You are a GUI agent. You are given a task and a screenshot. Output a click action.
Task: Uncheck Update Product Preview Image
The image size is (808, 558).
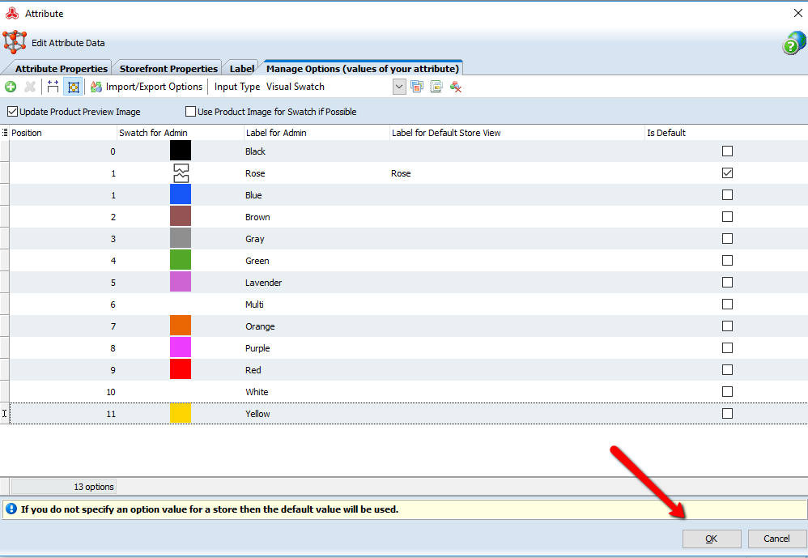click(12, 112)
